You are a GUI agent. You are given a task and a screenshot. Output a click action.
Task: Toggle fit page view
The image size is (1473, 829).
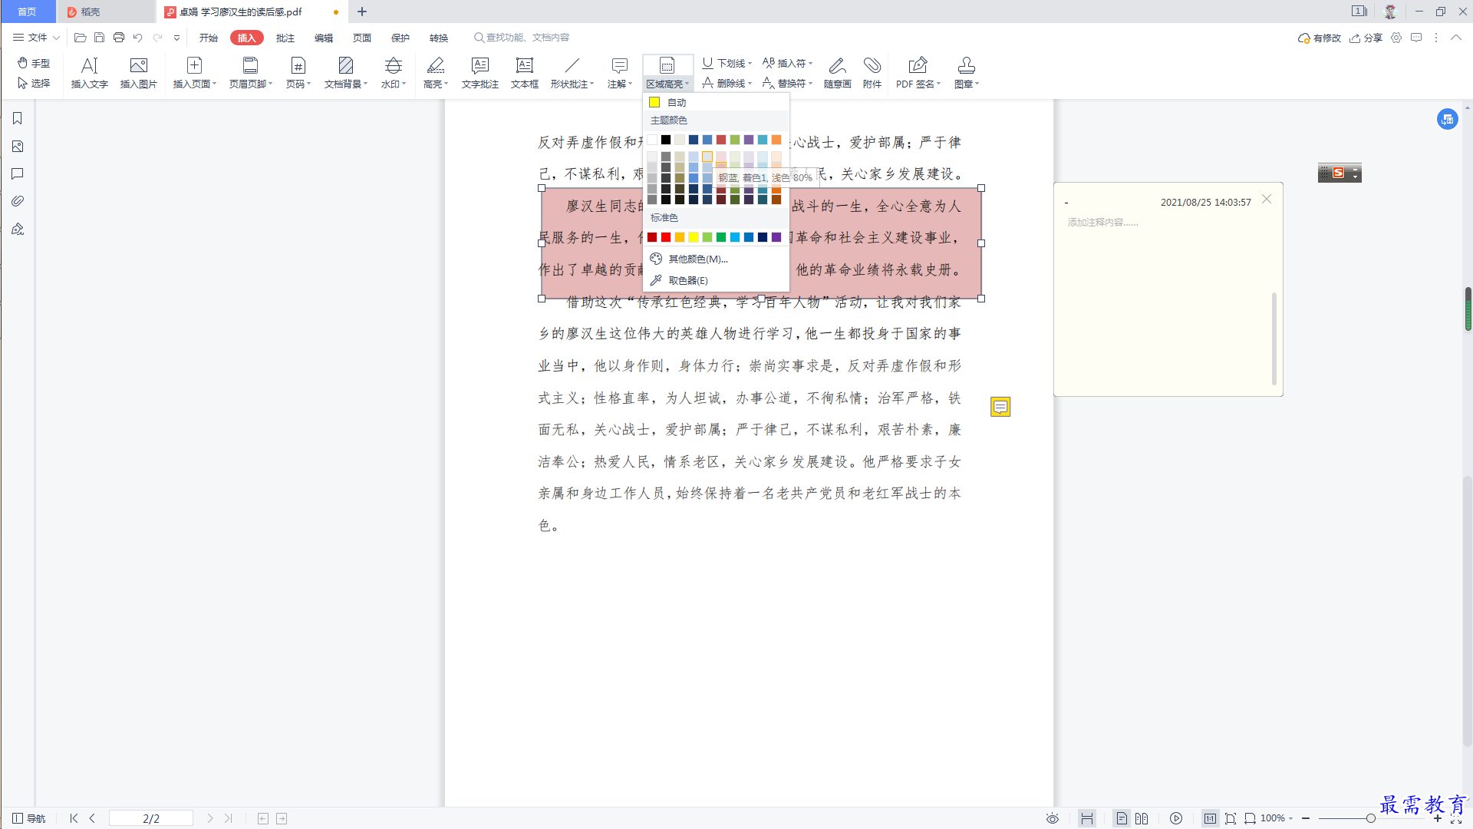click(x=1231, y=818)
